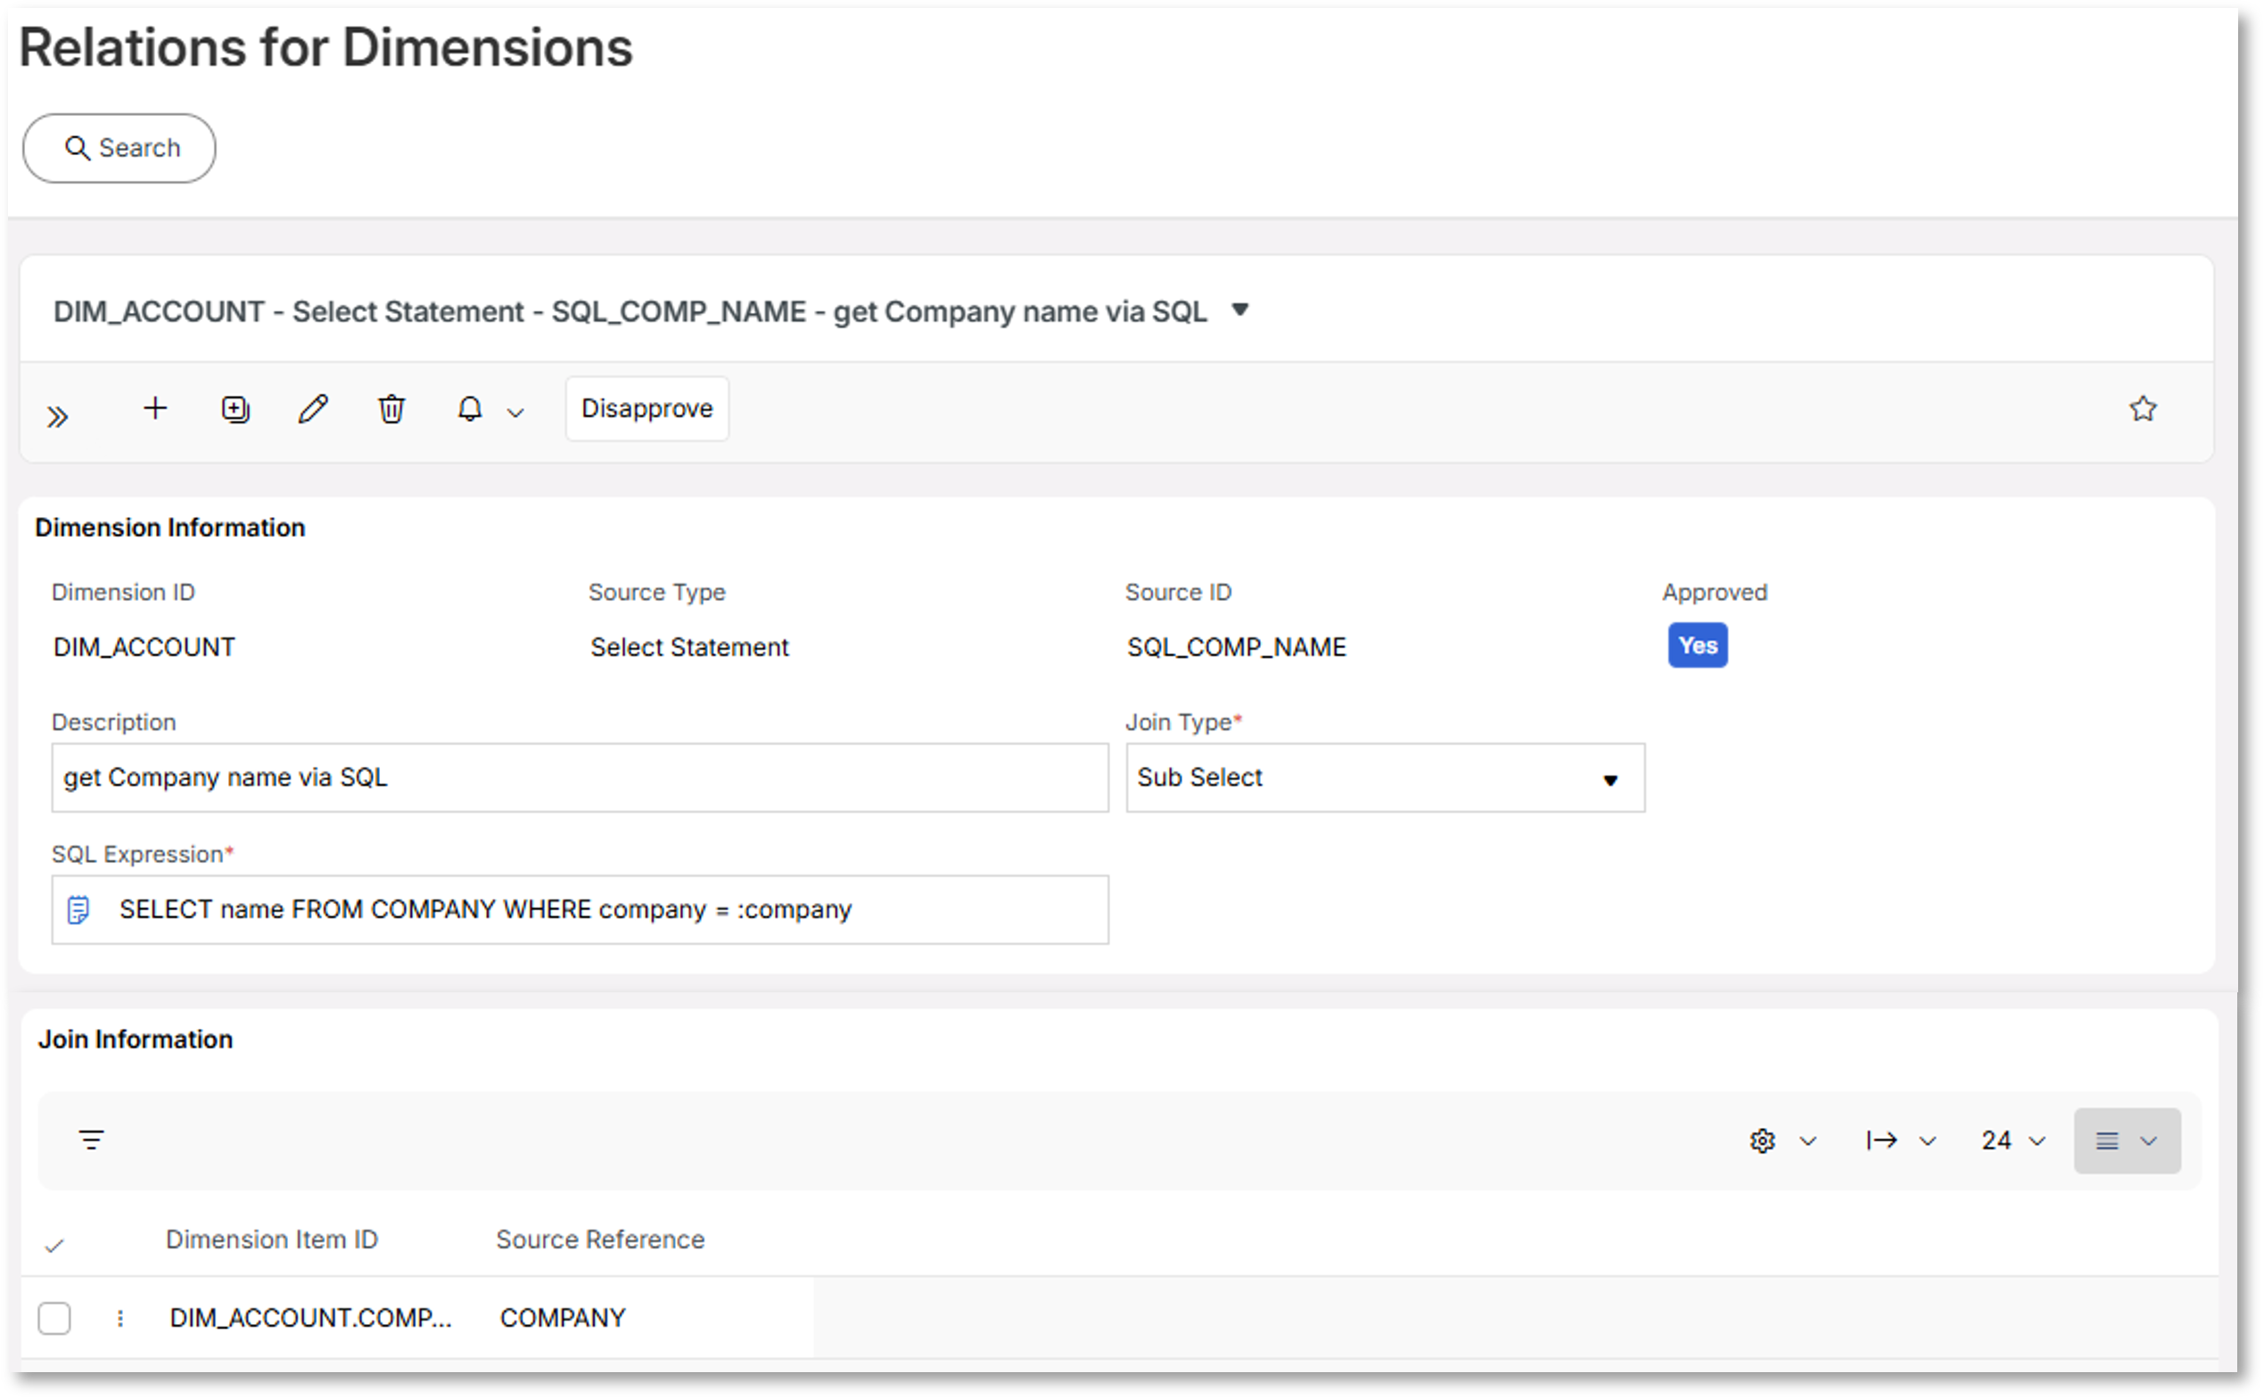Screen dimensions: 2264x1398
Task: Open the filter icon in Join Information
Action: coord(92,1140)
